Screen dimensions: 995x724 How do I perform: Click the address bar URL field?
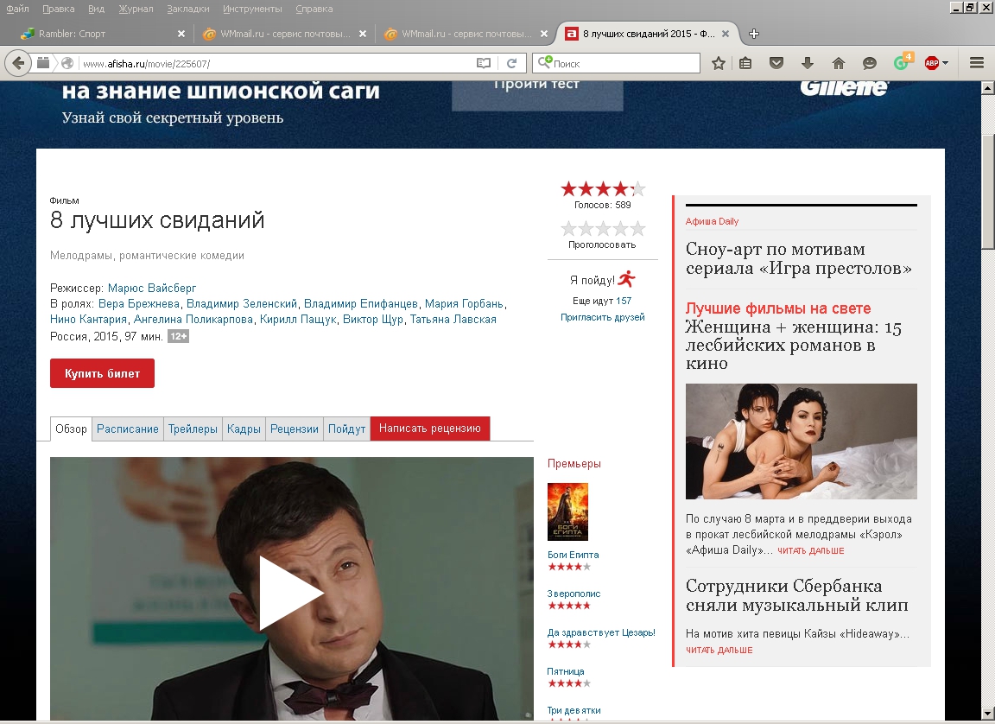coord(276,63)
